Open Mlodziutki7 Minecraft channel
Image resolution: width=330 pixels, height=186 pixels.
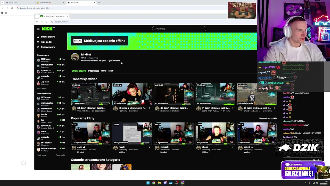tap(51, 144)
